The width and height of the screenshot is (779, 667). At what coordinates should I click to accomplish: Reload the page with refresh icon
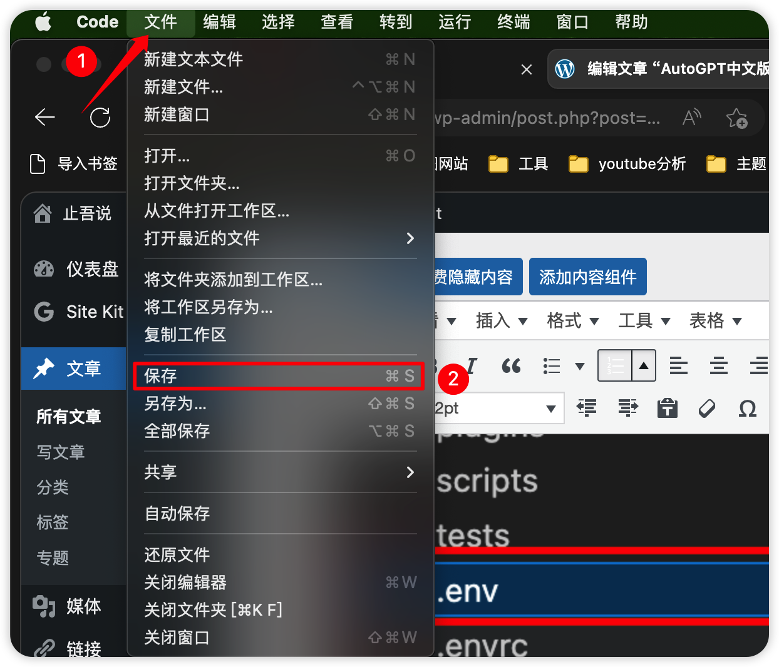pyautogui.click(x=100, y=117)
